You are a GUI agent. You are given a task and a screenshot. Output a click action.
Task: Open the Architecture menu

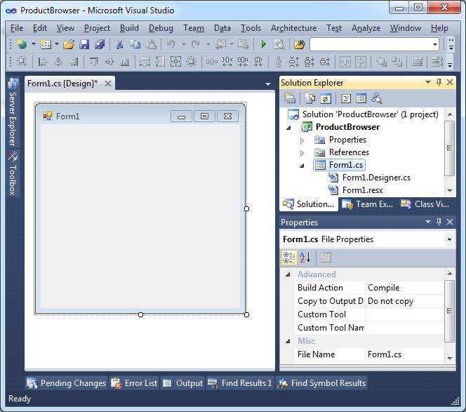293,28
